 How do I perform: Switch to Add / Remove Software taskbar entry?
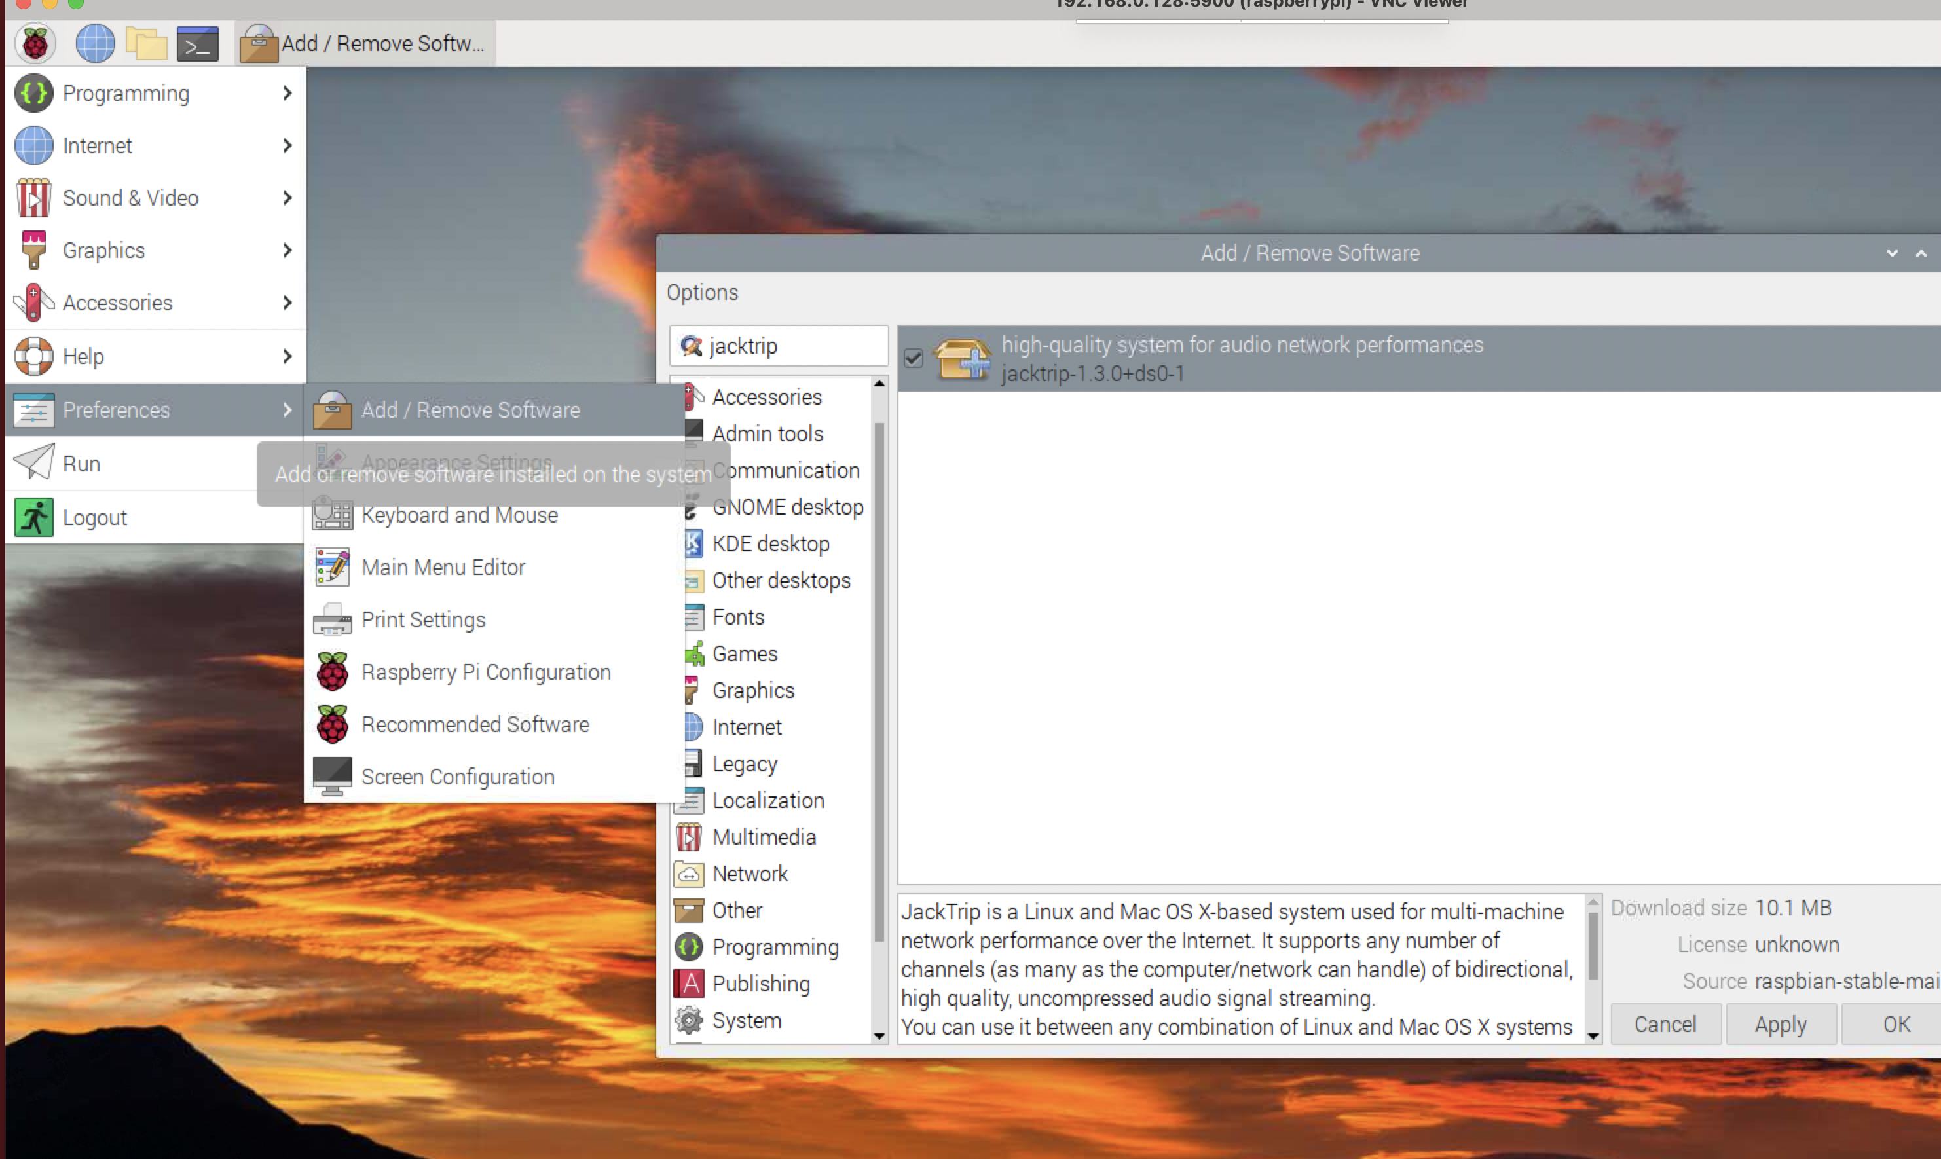365,43
